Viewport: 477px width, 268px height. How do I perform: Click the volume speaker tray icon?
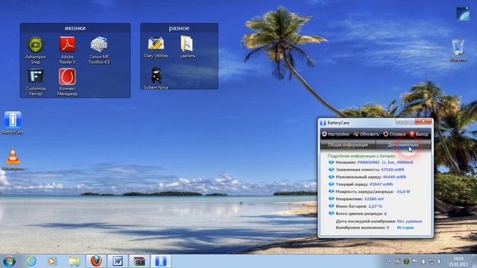[x=439, y=261]
